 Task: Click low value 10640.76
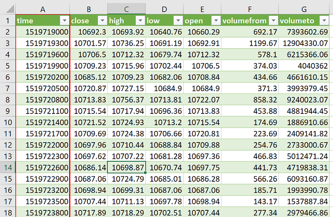point(166,32)
